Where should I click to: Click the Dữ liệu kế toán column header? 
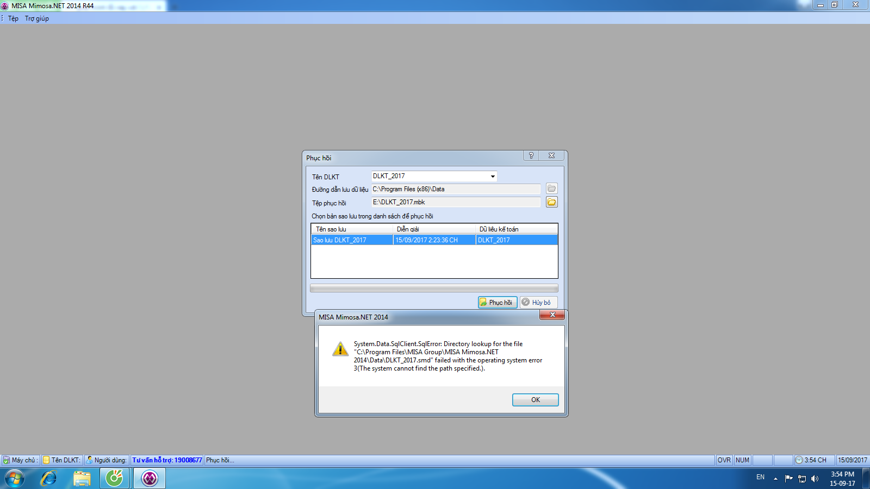517,229
